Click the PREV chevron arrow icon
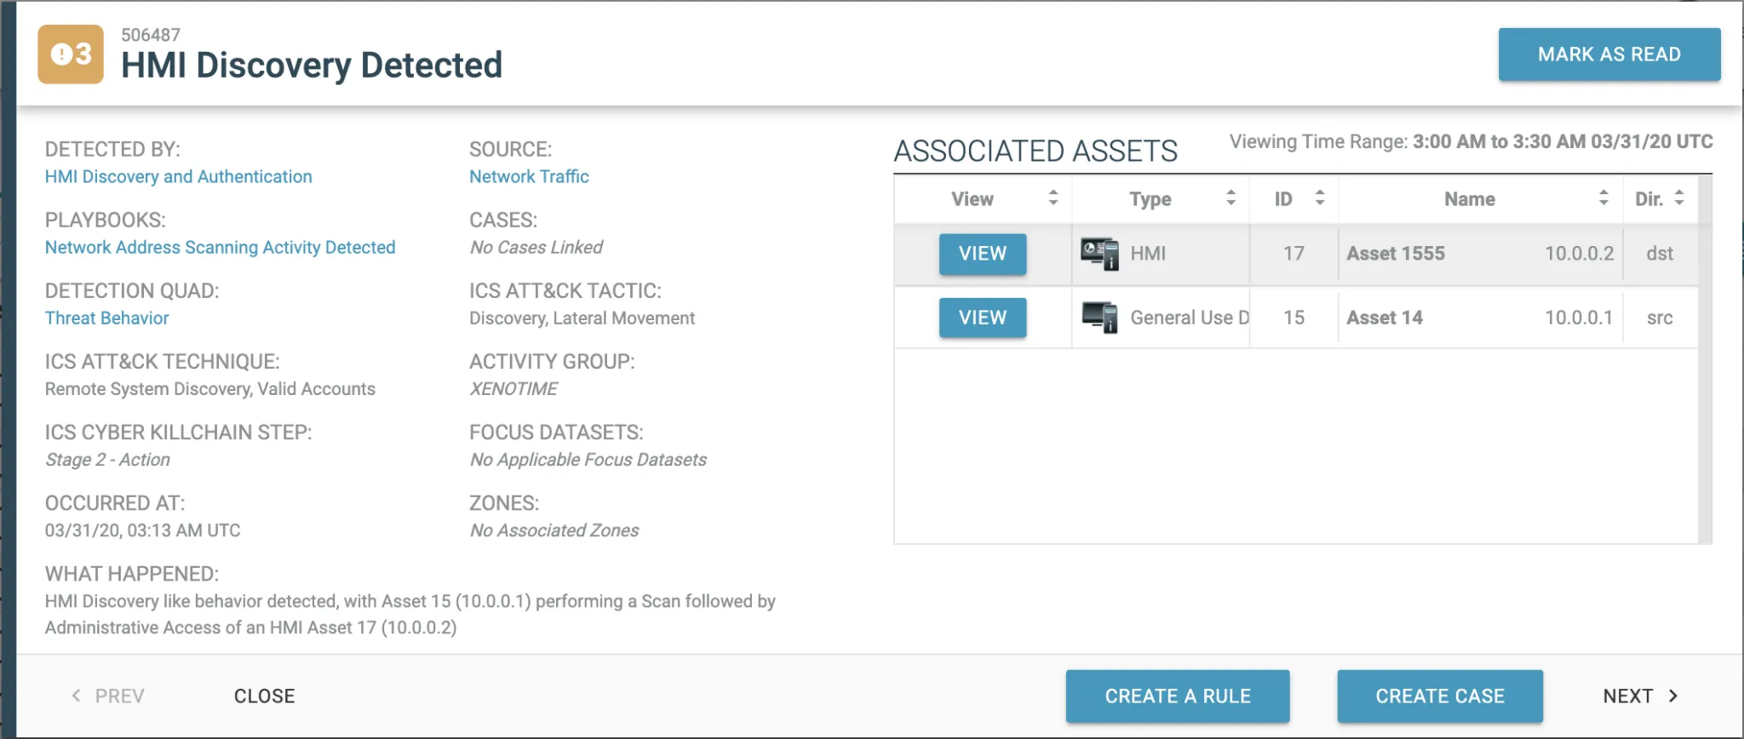1744x739 pixels. [76, 696]
